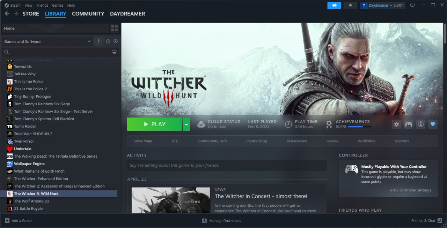
Task: Click the Undertale heart icon
Action: pos(10,149)
